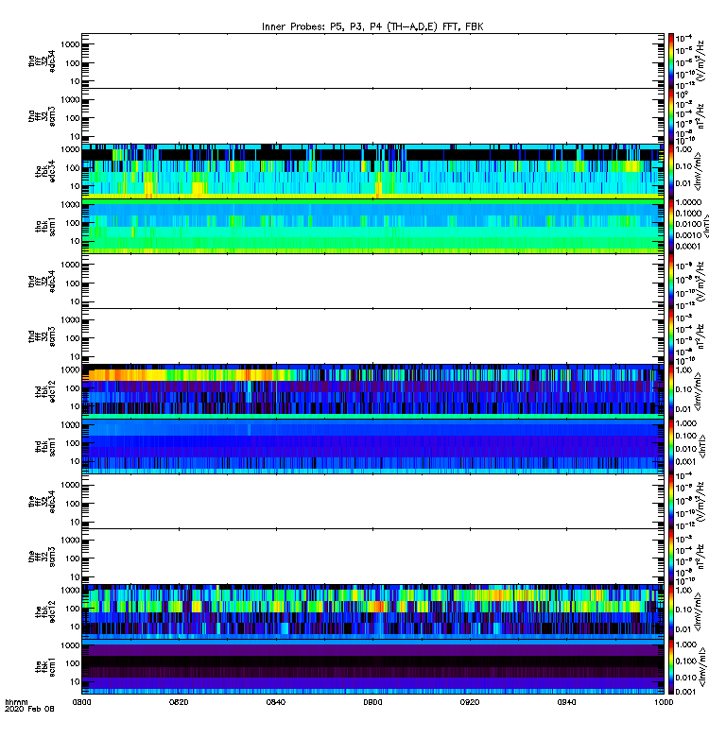Click the 10 tick of the fbk scm1 axis
Screen dimensions: 709x756
click(76, 681)
